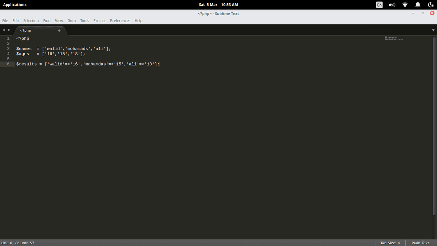Viewport: 437px width, 246px height.
Task: Open the Goto menu
Action: [71, 21]
